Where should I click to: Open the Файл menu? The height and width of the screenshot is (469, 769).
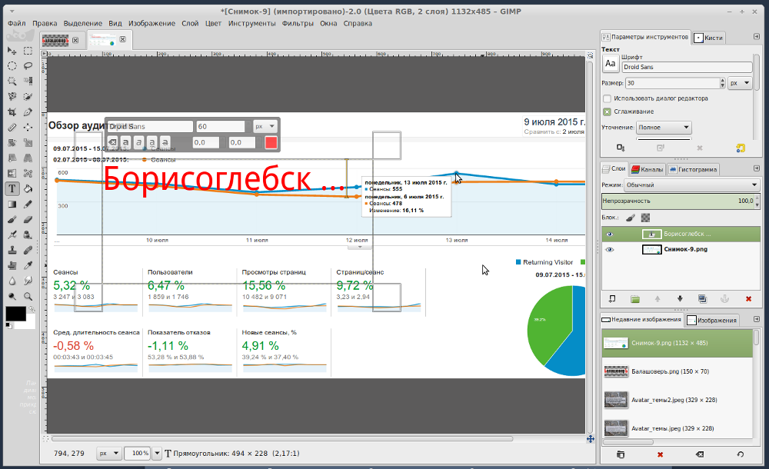(17, 24)
